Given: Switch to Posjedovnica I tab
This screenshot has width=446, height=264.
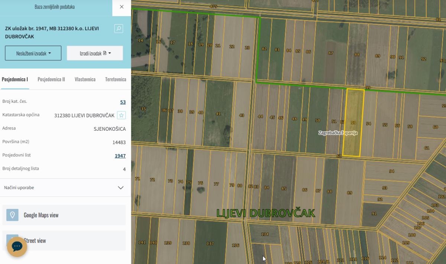Looking at the screenshot, I should pos(15,79).
